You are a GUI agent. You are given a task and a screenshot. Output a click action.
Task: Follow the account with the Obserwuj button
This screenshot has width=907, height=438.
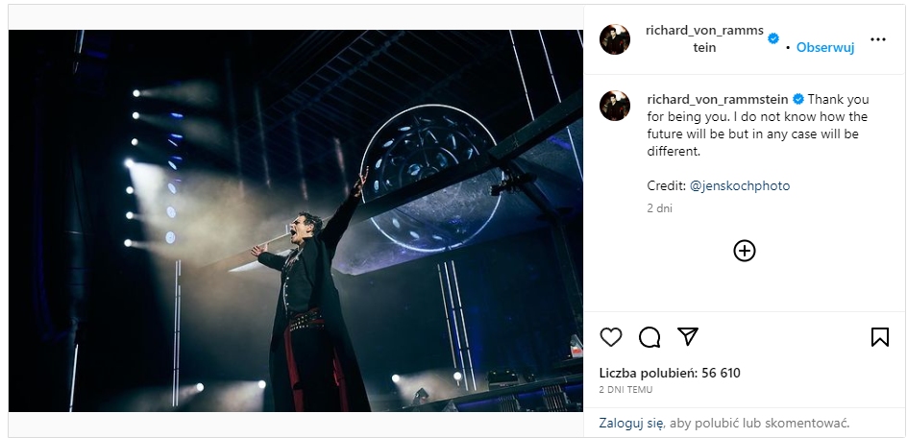[x=825, y=47]
